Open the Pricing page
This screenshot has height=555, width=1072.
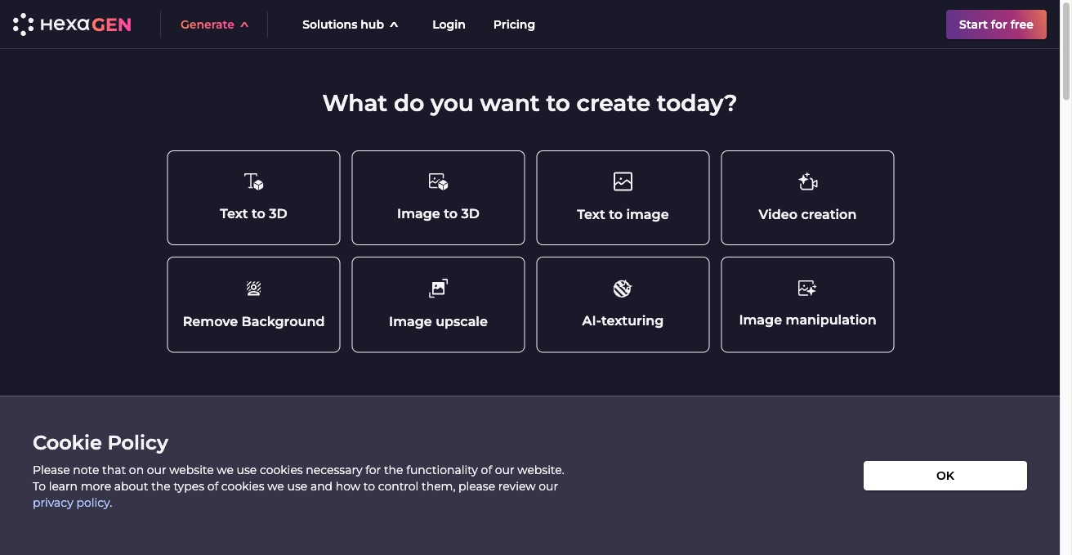click(514, 25)
